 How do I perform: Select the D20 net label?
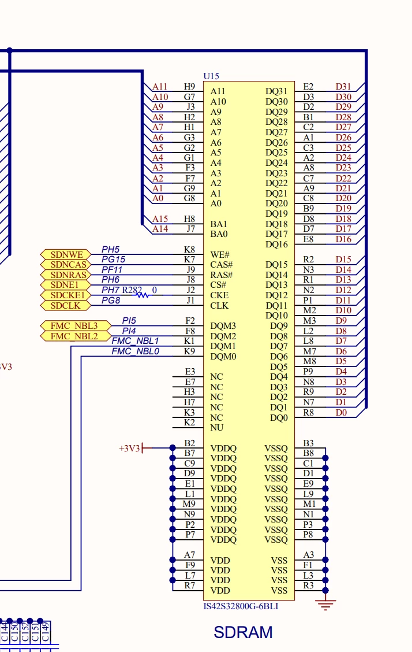pyautogui.click(x=343, y=198)
